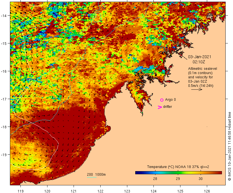Click the '(0.1m contours)' text
The height and width of the screenshot is (193, 233).
(x=200, y=73)
